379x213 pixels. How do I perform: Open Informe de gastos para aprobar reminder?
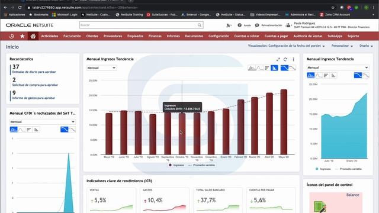(x=34, y=98)
